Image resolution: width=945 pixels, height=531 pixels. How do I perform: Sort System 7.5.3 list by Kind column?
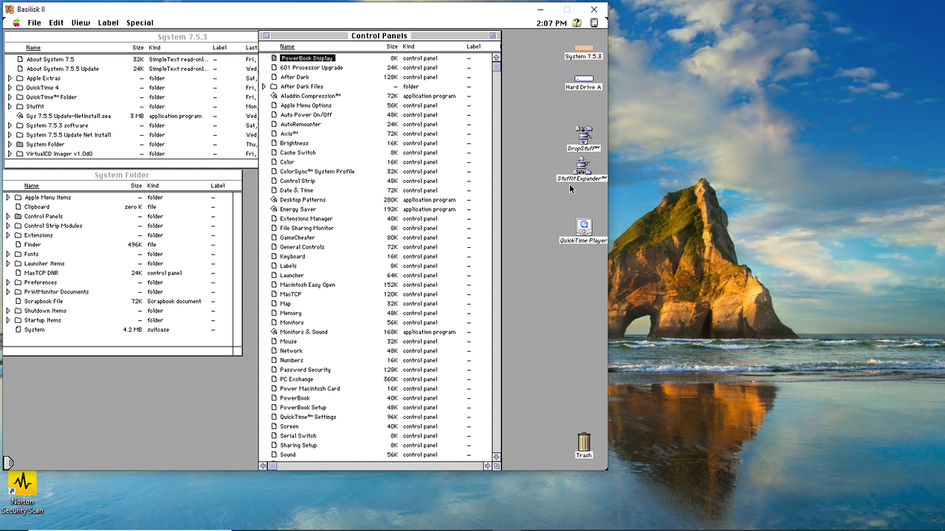[154, 48]
